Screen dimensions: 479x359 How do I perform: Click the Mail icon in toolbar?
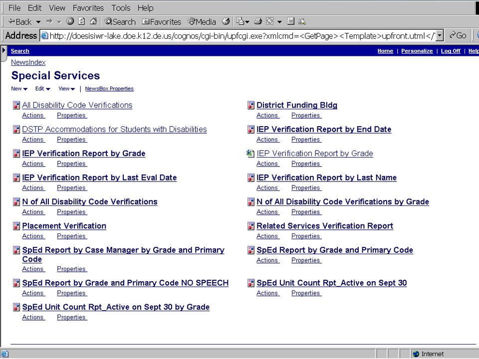click(240, 21)
